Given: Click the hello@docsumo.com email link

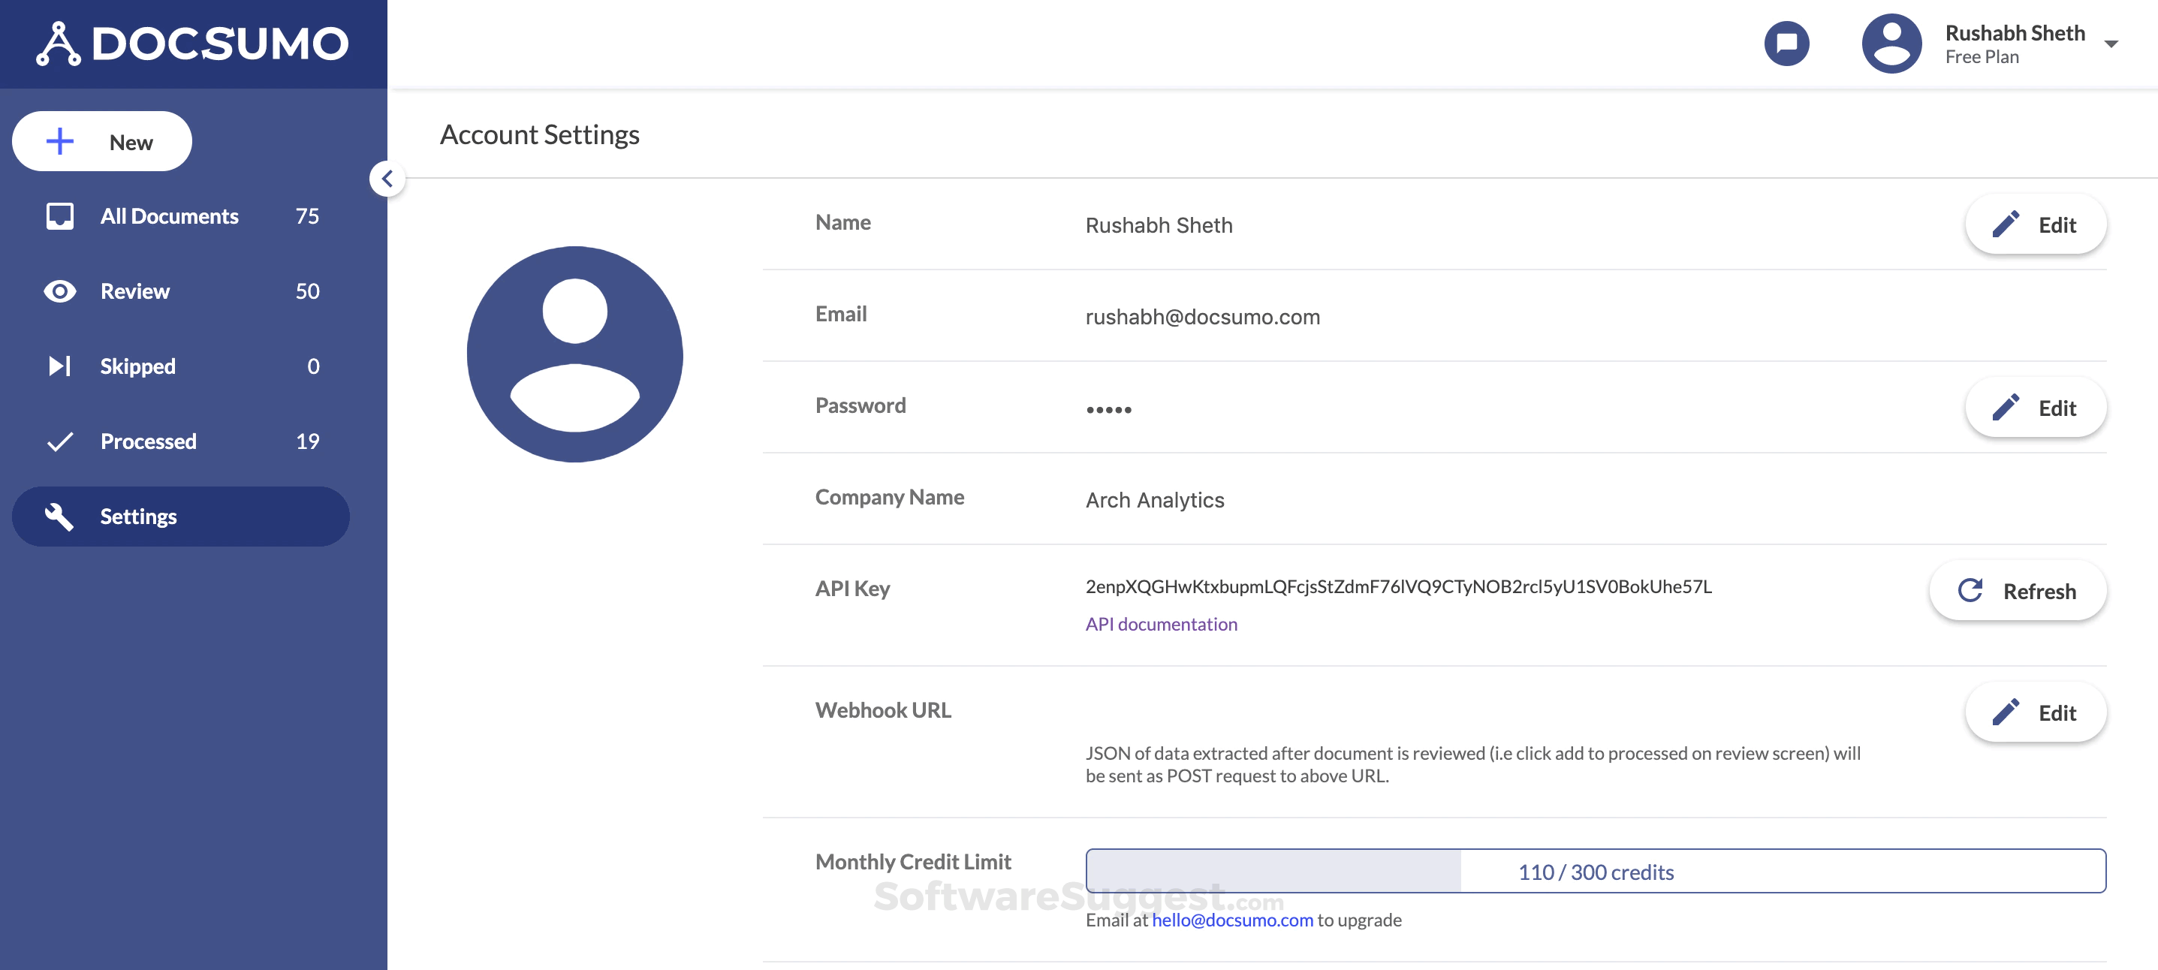Looking at the screenshot, I should (x=1231, y=920).
